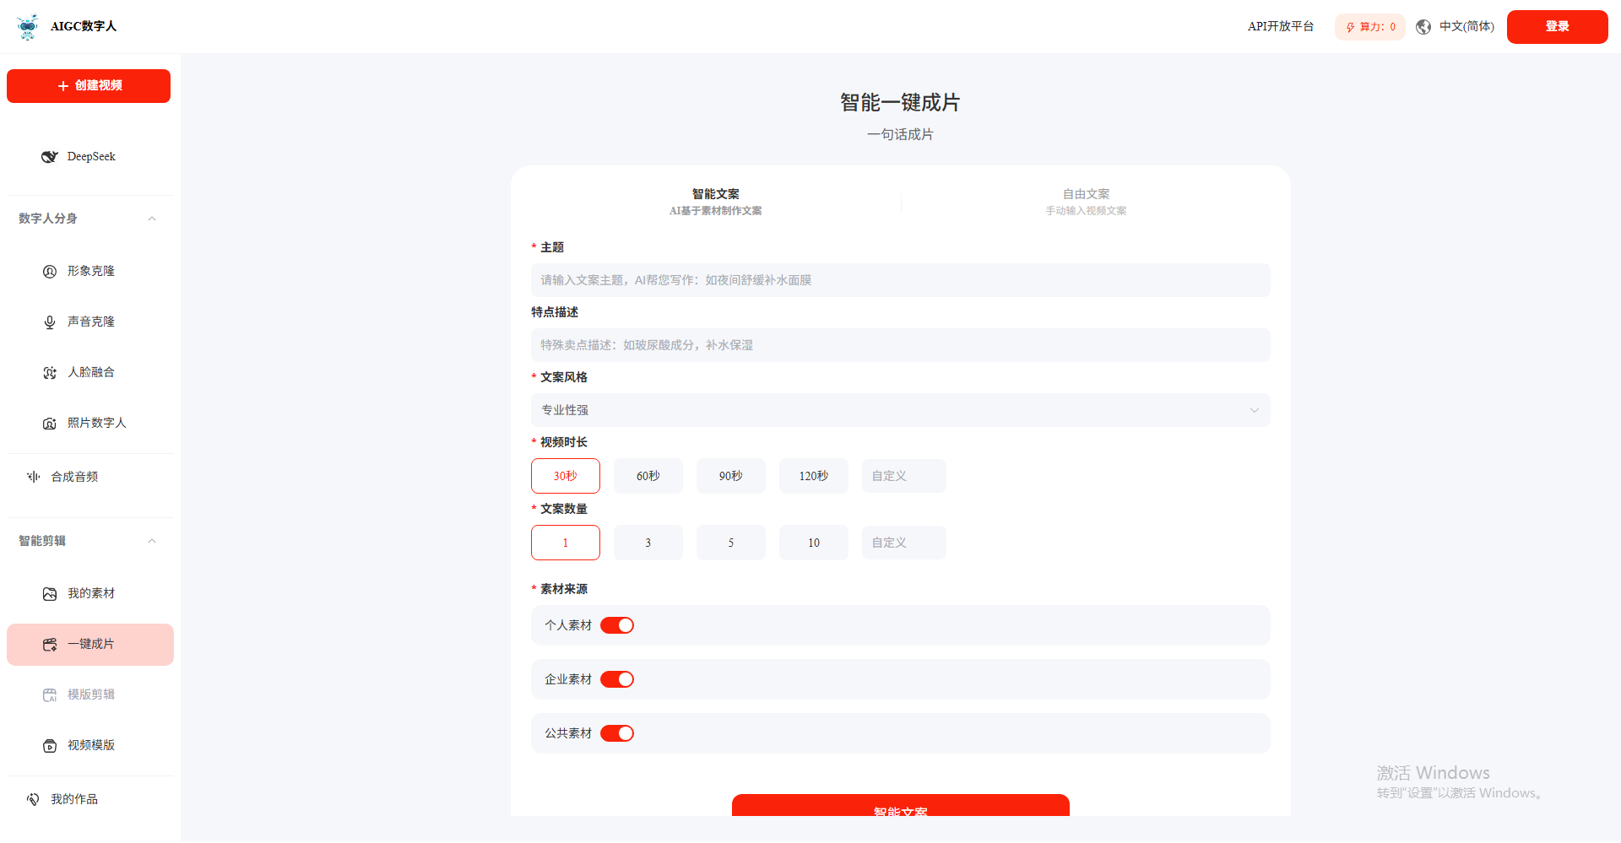Select the 声音克隆 microphone icon
This screenshot has width=1621, height=843.
pos(50,322)
